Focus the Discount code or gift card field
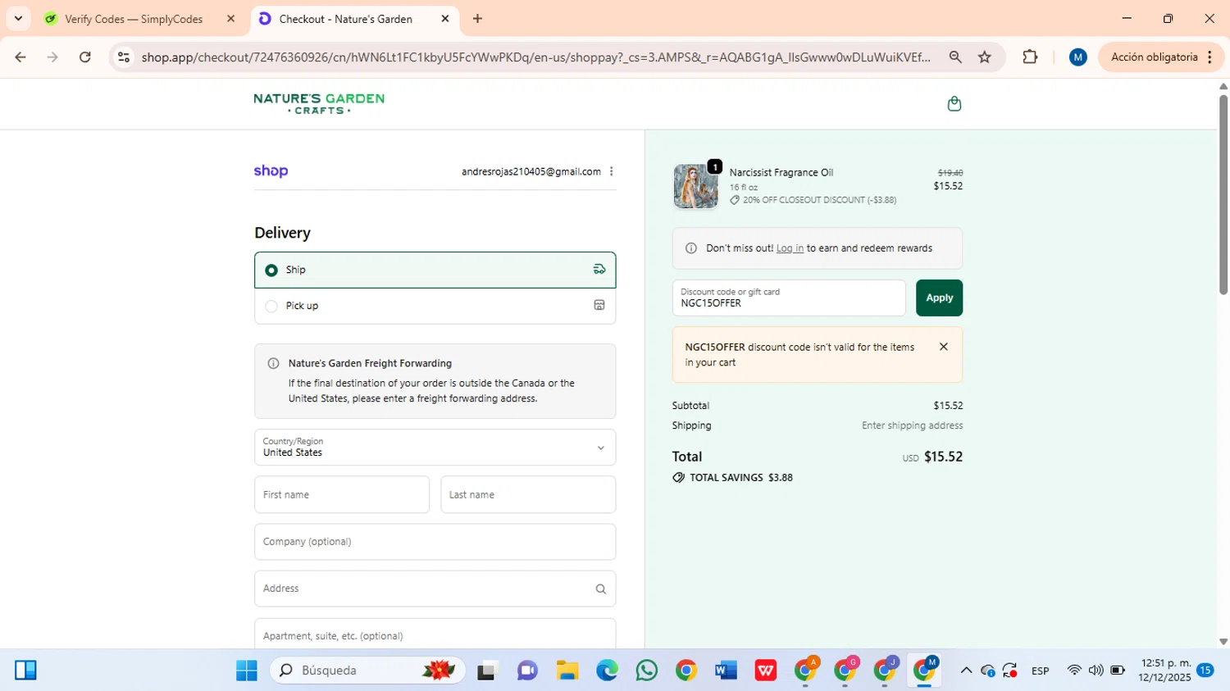Image resolution: width=1230 pixels, height=691 pixels. coord(789,298)
